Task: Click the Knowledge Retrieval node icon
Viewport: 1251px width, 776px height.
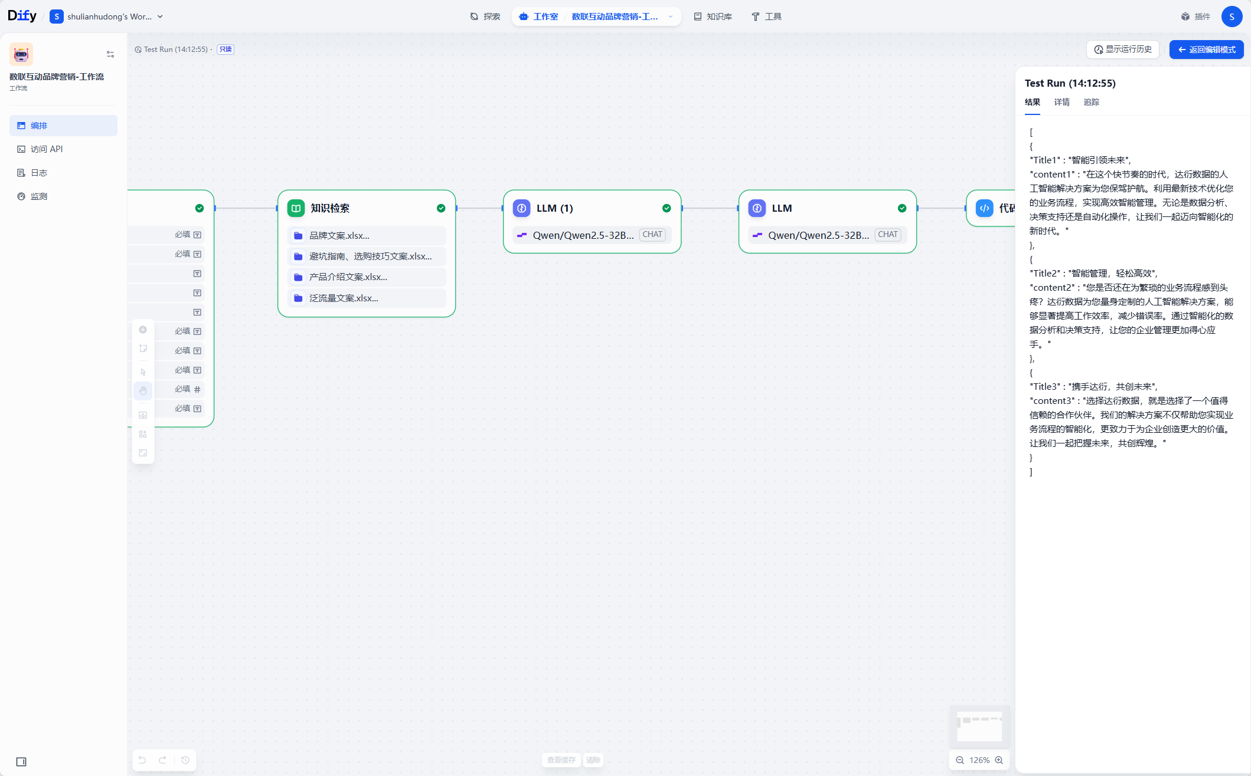Action: 296,208
